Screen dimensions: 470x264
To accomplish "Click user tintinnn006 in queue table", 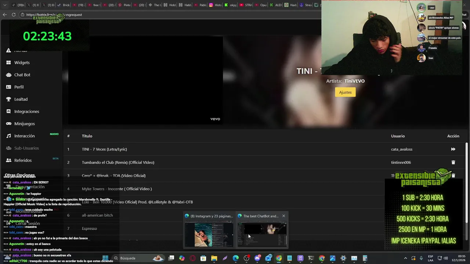I will pos(401,162).
